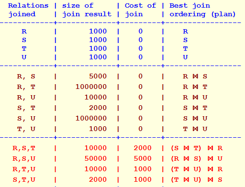The width and height of the screenshot is (245, 187).
Task: Click the 'S, U' relations cell
Action: [26, 119]
